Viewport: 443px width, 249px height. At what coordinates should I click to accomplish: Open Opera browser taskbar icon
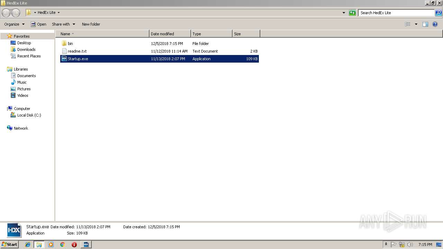(74, 245)
